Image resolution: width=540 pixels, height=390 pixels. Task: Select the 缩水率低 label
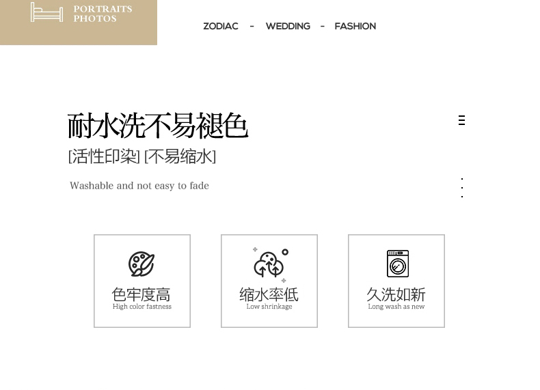[x=269, y=294]
